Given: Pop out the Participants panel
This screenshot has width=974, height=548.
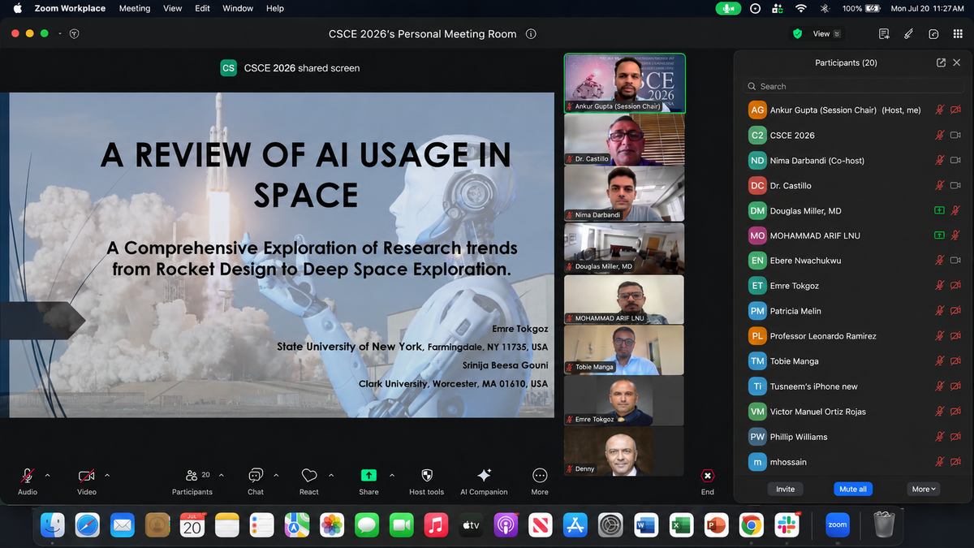Looking at the screenshot, I should pyautogui.click(x=941, y=63).
